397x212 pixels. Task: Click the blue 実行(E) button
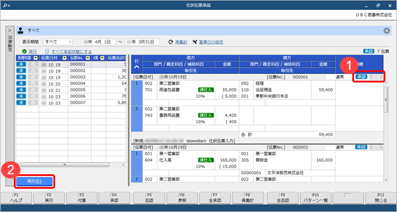click(34, 181)
